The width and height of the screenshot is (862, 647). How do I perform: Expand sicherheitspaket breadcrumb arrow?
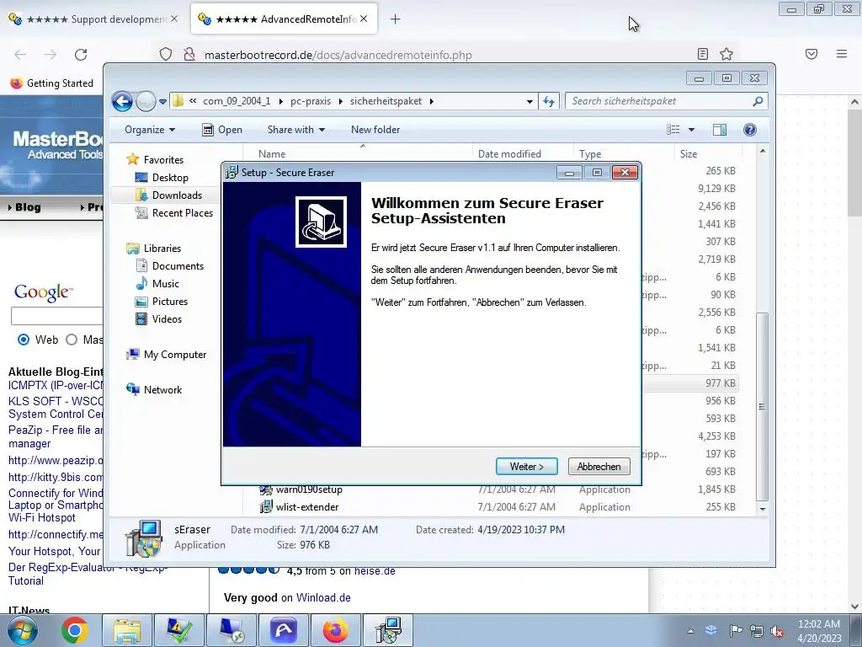click(x=432, y=101)
